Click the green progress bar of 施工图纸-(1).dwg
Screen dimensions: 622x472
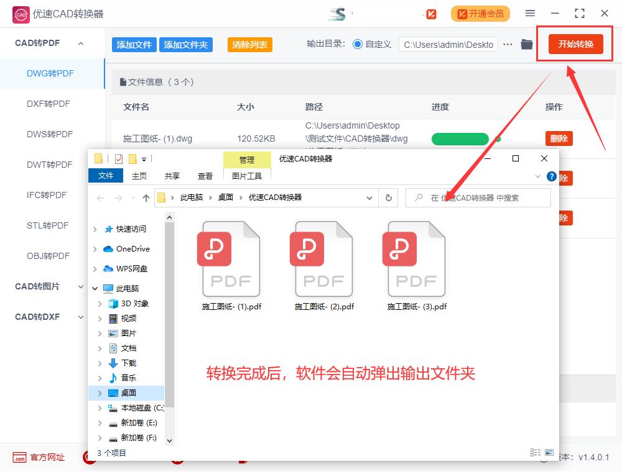pos(460,139)
